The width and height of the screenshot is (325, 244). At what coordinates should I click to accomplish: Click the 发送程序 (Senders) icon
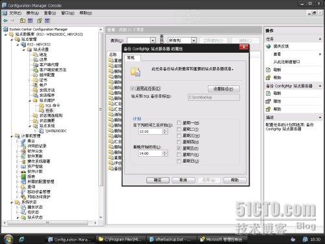point(36,95)
